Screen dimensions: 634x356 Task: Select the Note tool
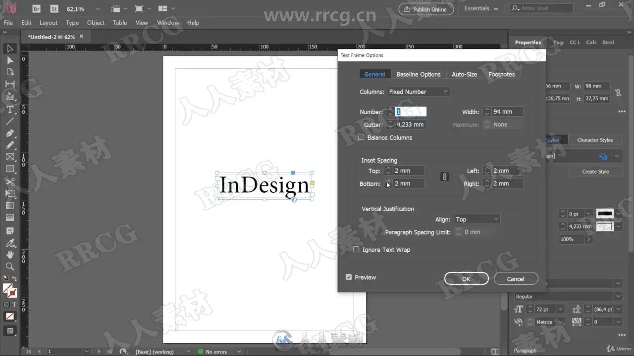pyautogui.click(x=10, y=231)
